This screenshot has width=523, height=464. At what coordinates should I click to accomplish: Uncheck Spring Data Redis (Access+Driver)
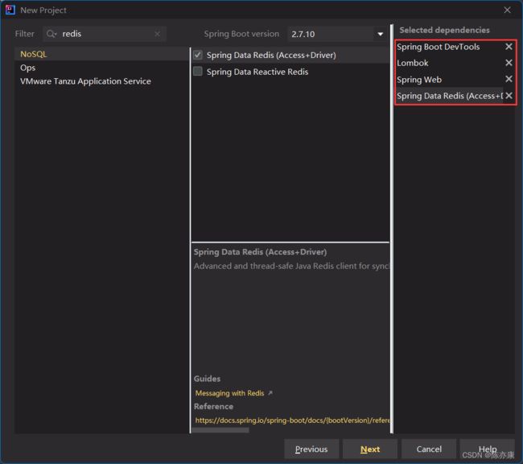pos(198,55)
